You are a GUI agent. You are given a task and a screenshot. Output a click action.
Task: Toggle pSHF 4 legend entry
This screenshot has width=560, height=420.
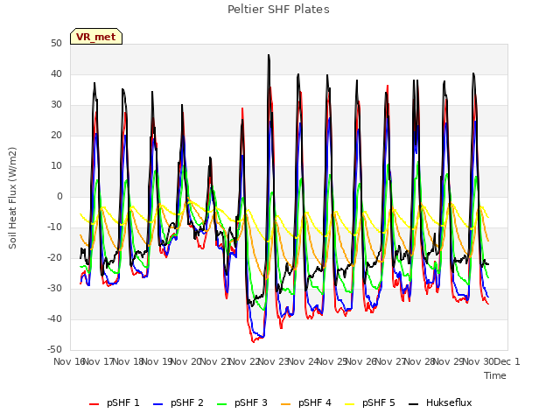tap(306, 402)
